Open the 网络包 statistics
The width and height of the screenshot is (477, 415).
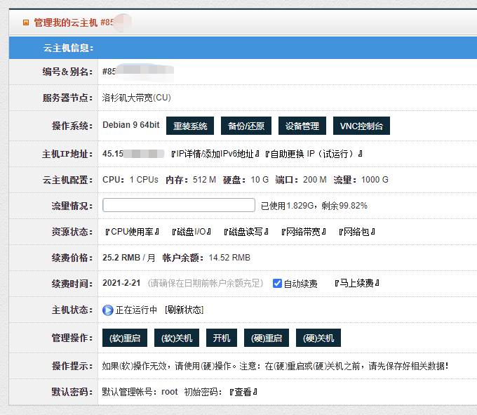(x=357, y=232)
